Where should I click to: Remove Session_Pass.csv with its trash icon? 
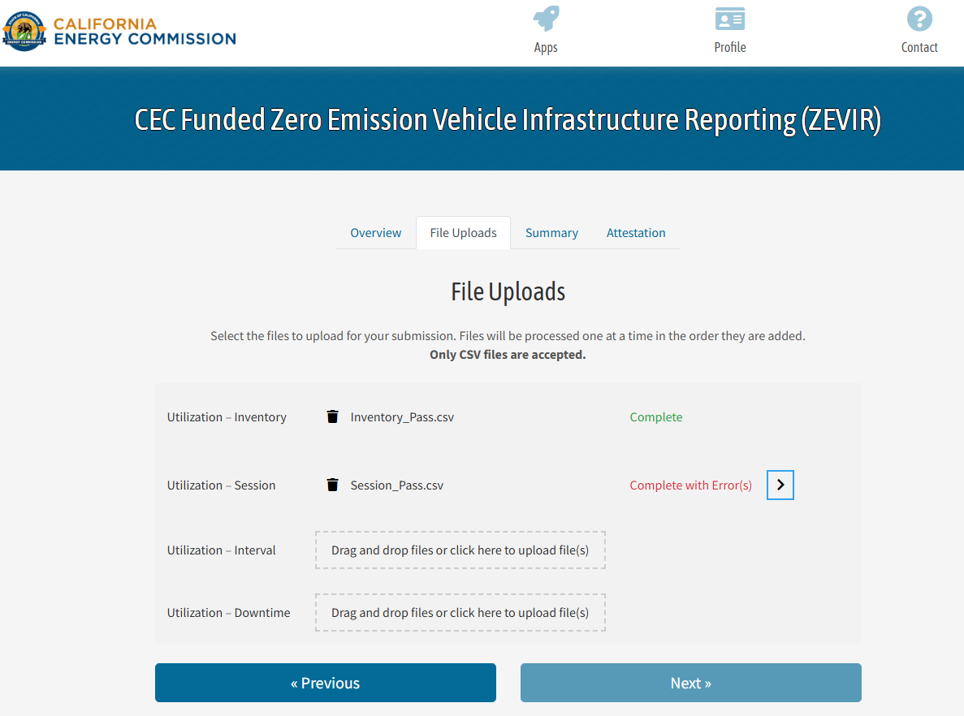(x=332, y=485)
